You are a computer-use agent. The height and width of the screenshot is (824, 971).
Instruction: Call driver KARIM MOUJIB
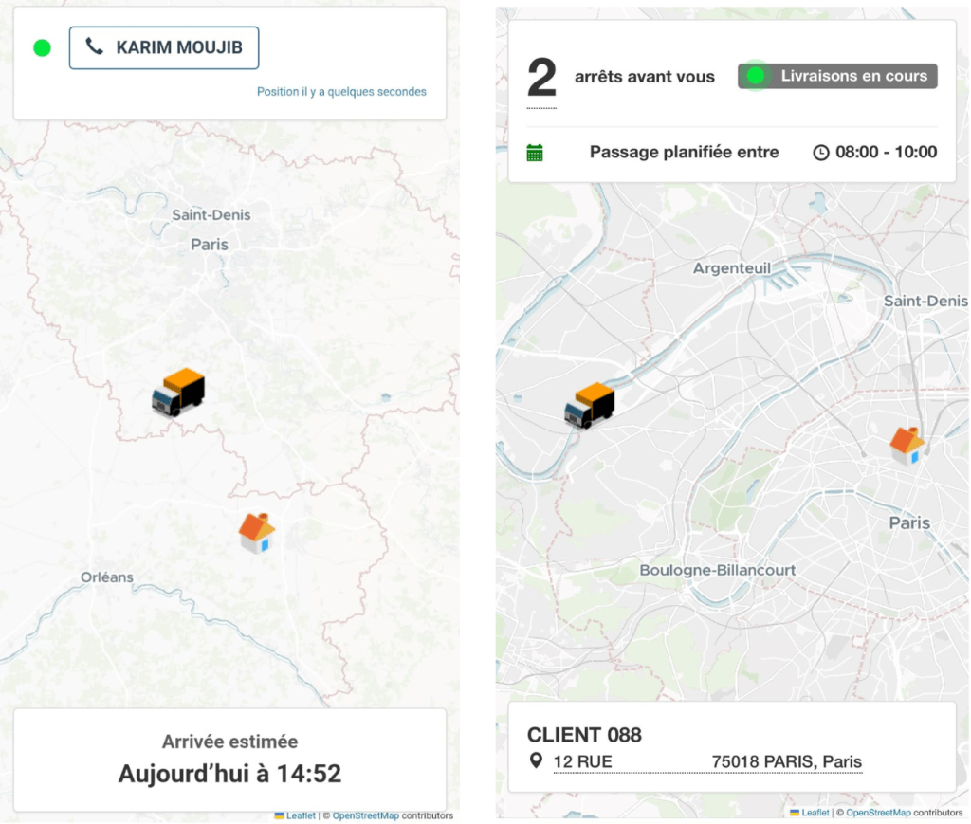pos(164,47)
